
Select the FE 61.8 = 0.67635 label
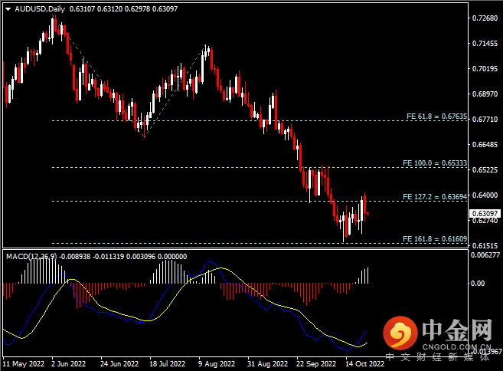[x=436, y=117]
